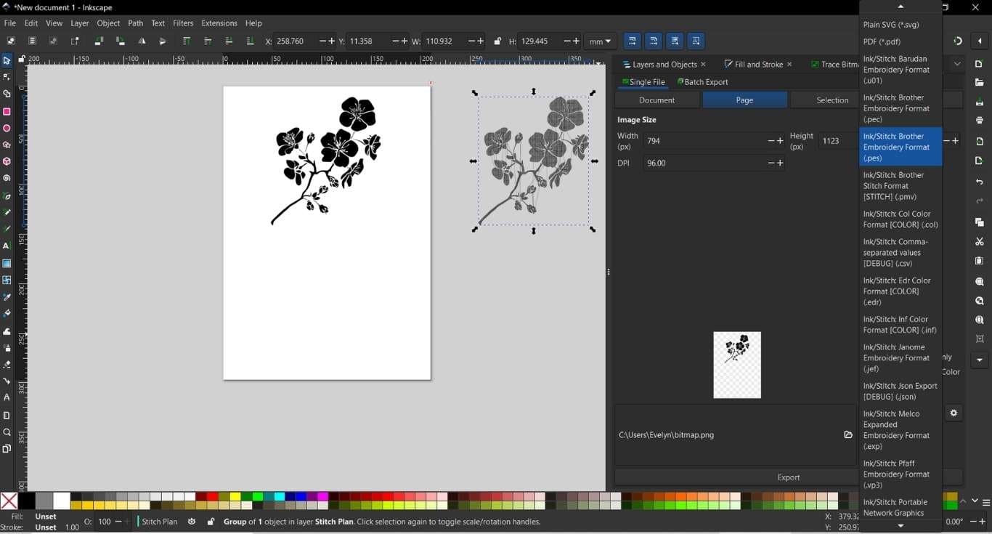Select the Ellipse circle tool
The image size is (992, 534).
7,129
